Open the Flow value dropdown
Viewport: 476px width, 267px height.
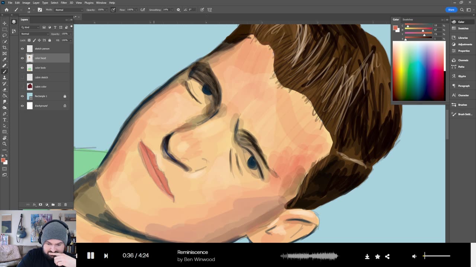(x=136, y=10)
